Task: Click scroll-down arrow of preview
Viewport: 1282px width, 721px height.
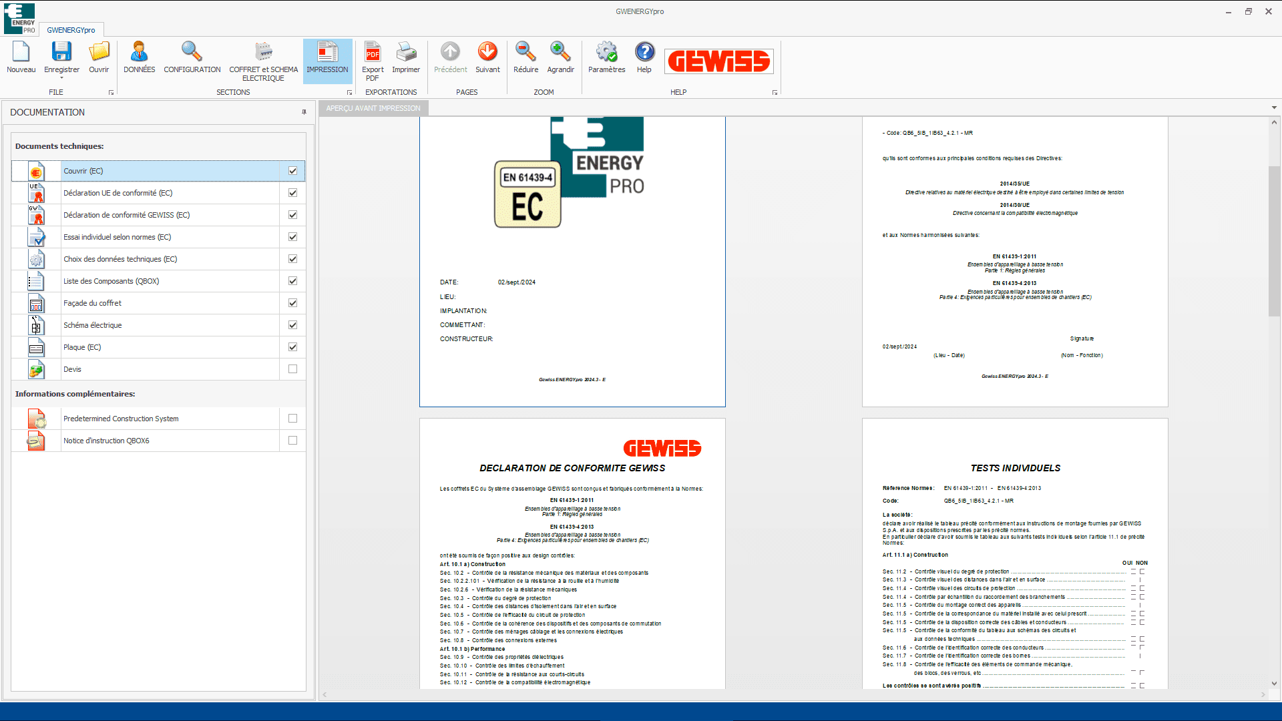Action: point(1274,684)
